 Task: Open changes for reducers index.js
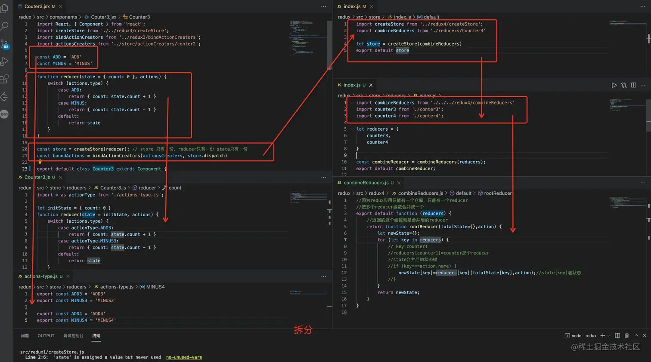point(624,85)
